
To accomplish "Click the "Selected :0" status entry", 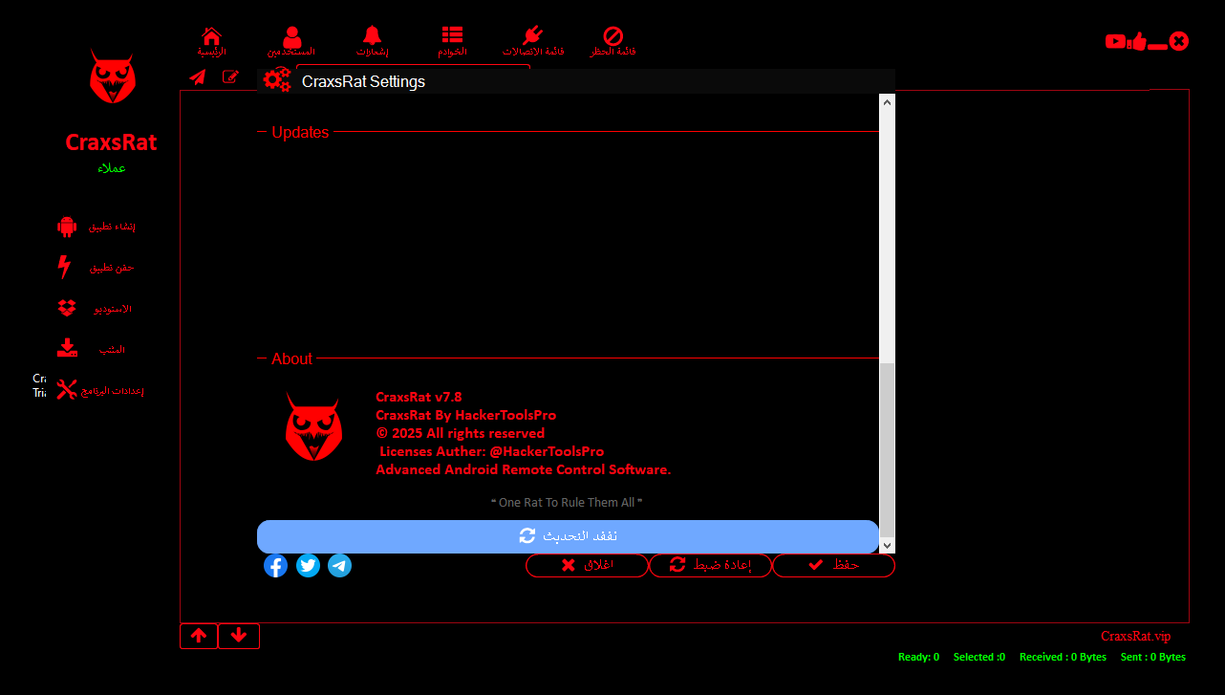I will click(x=979, y=658).
